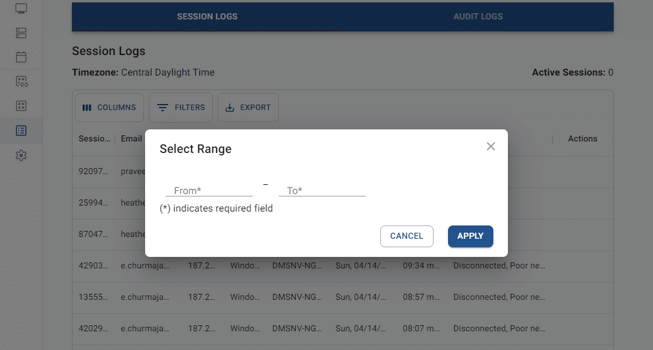Open the monitor icon in the sidebar
The width and height of the screenshot is (653, 350).
tap(21, 8)
